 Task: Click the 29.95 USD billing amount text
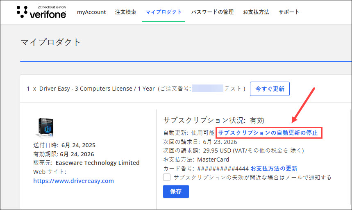pos(218,151)
